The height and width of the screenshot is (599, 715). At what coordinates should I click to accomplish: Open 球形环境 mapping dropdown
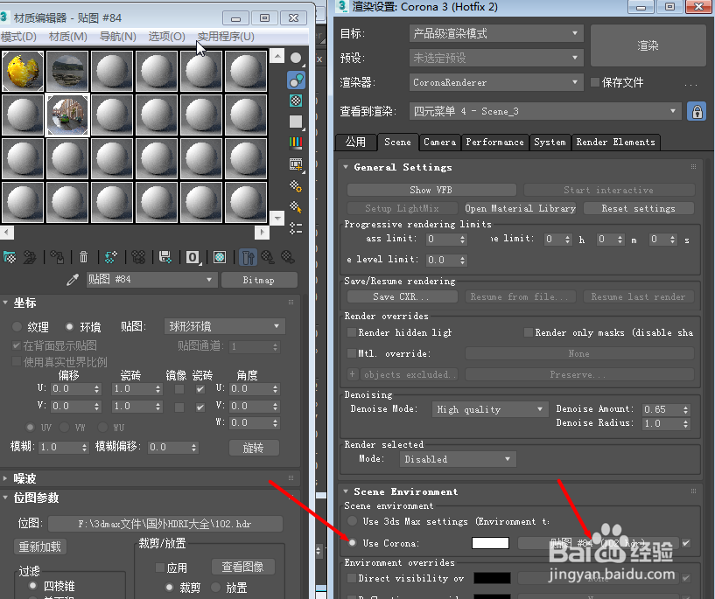point(225,326)
